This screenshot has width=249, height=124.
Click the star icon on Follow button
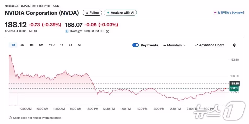87,13
